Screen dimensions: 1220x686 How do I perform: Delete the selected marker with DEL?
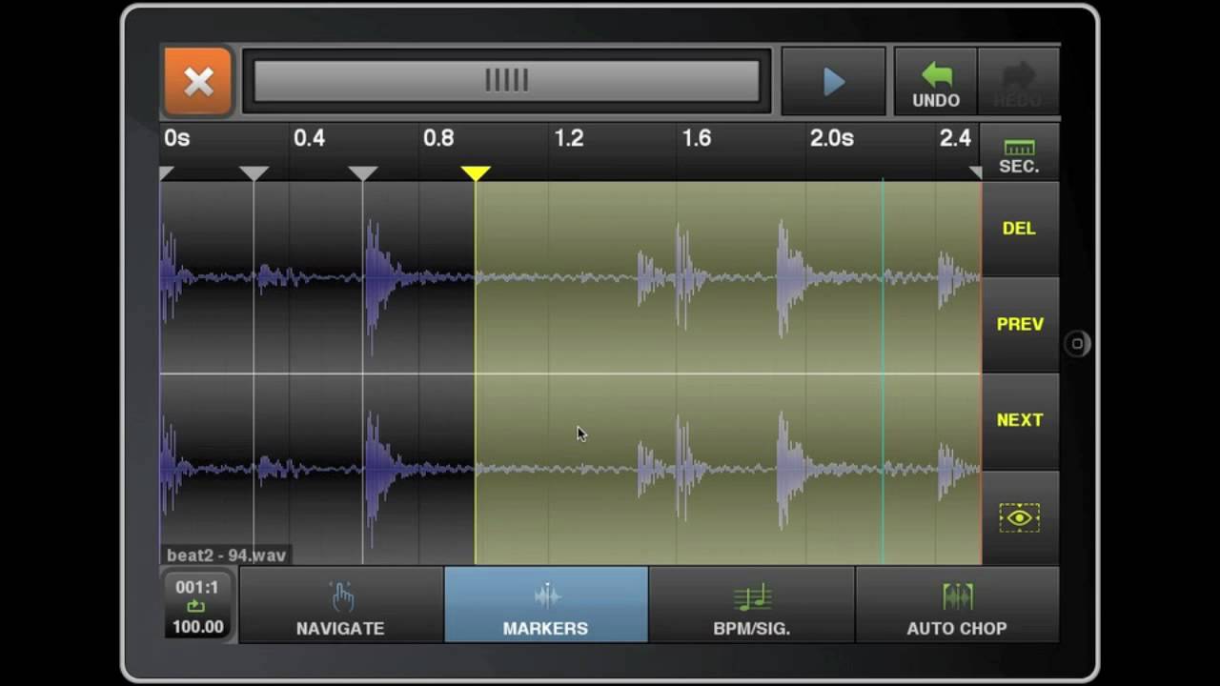(1019, 229)
